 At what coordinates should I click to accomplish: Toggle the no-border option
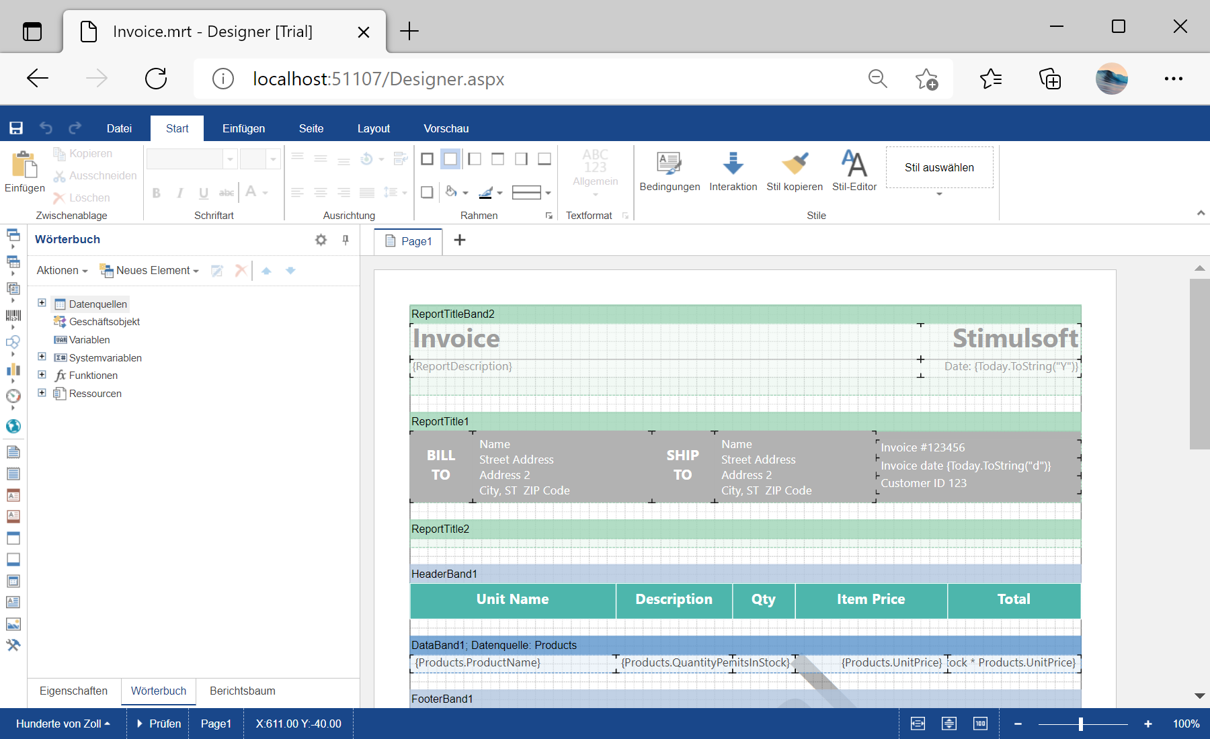click(x=450, y=159)
